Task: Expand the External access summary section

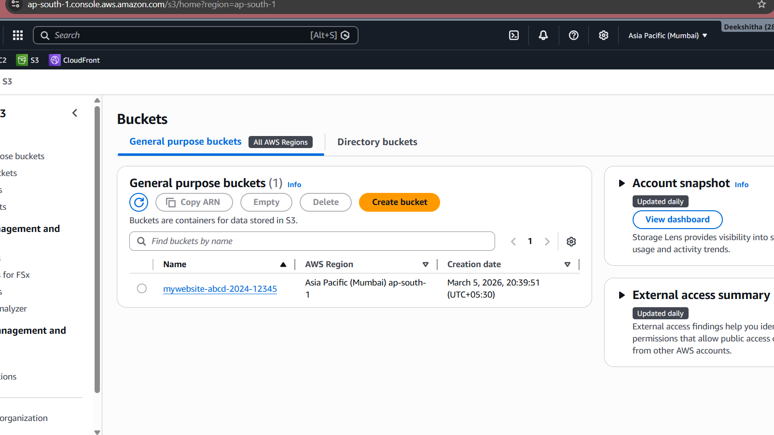Action: click(x=622, y=295)
